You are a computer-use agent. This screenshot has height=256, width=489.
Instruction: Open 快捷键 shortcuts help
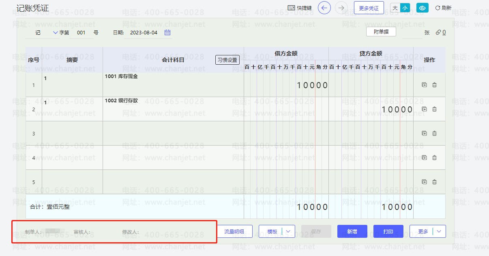[300, 8]
